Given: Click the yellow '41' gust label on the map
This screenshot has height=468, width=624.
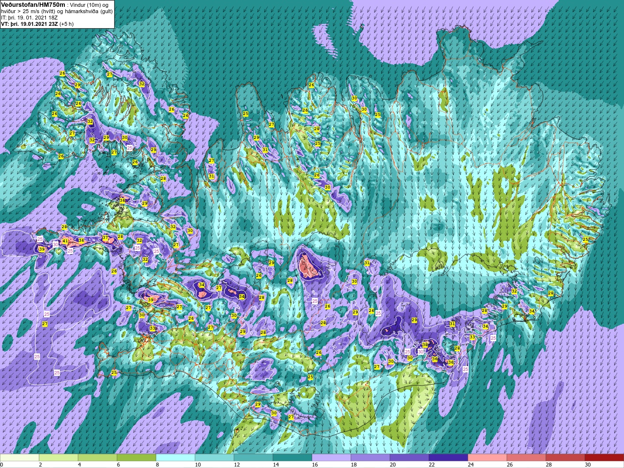Looking at the screenshot, I should pyautogui.click(x=65, y=241).
